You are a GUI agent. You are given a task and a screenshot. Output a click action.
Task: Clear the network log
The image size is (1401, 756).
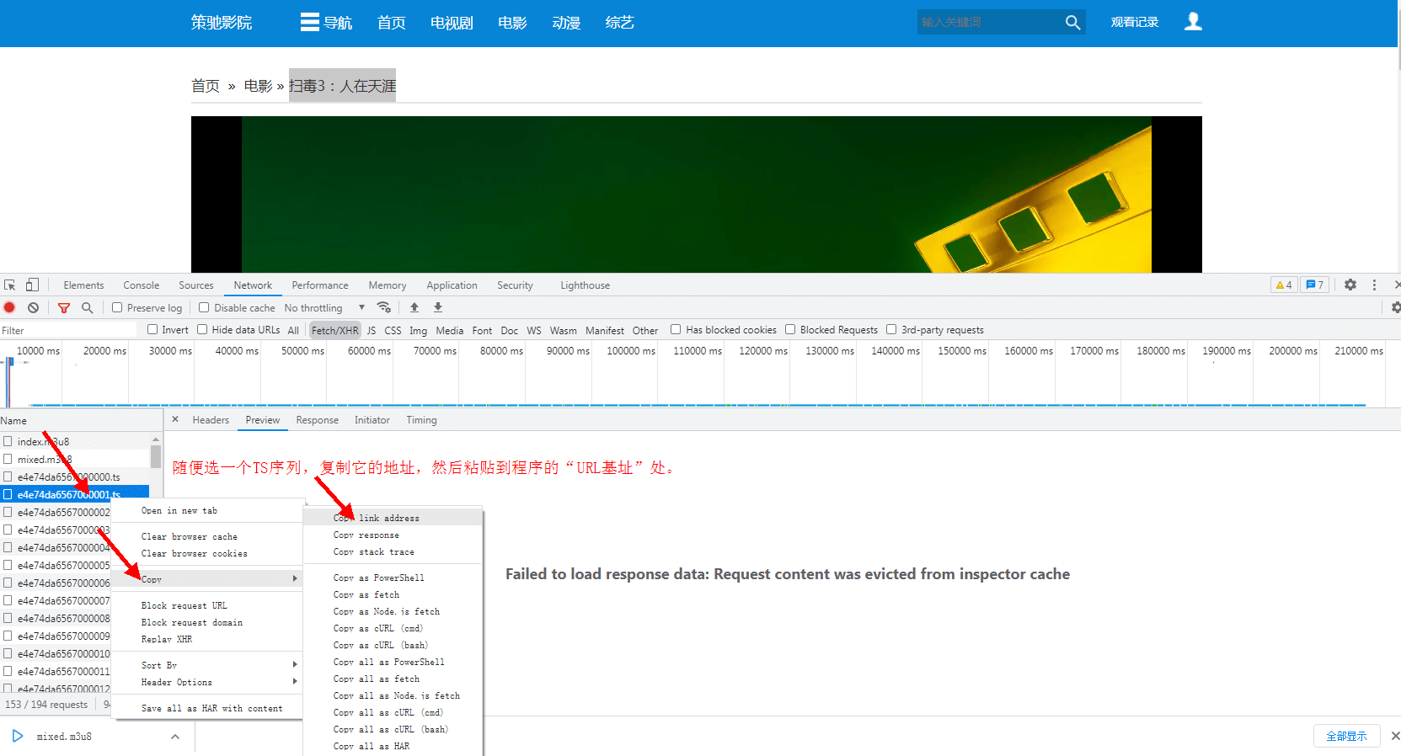point(33,308)
